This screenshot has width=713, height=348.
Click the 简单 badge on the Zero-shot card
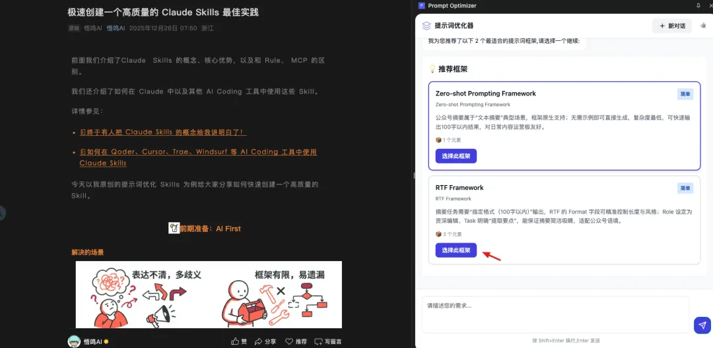(685, 94)
